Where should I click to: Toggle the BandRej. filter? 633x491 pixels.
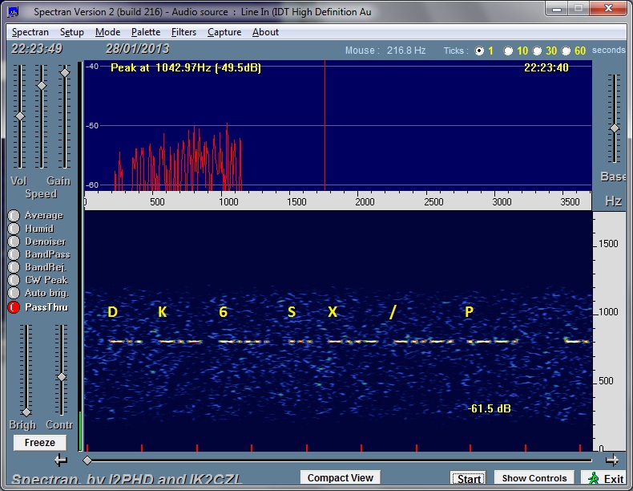pos(14,267)
